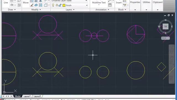Switch to the Layout1 tab
177x100 pixels.
pyautogui.click(x=27, y=96)
